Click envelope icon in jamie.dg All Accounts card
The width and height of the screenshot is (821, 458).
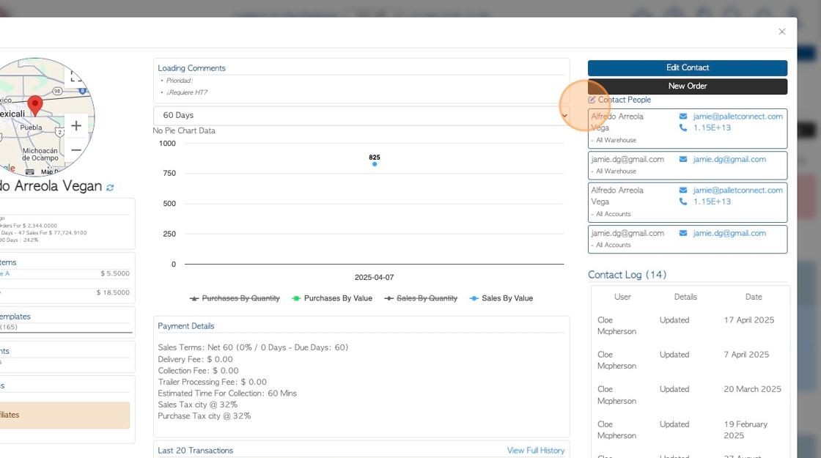(682, 233)
